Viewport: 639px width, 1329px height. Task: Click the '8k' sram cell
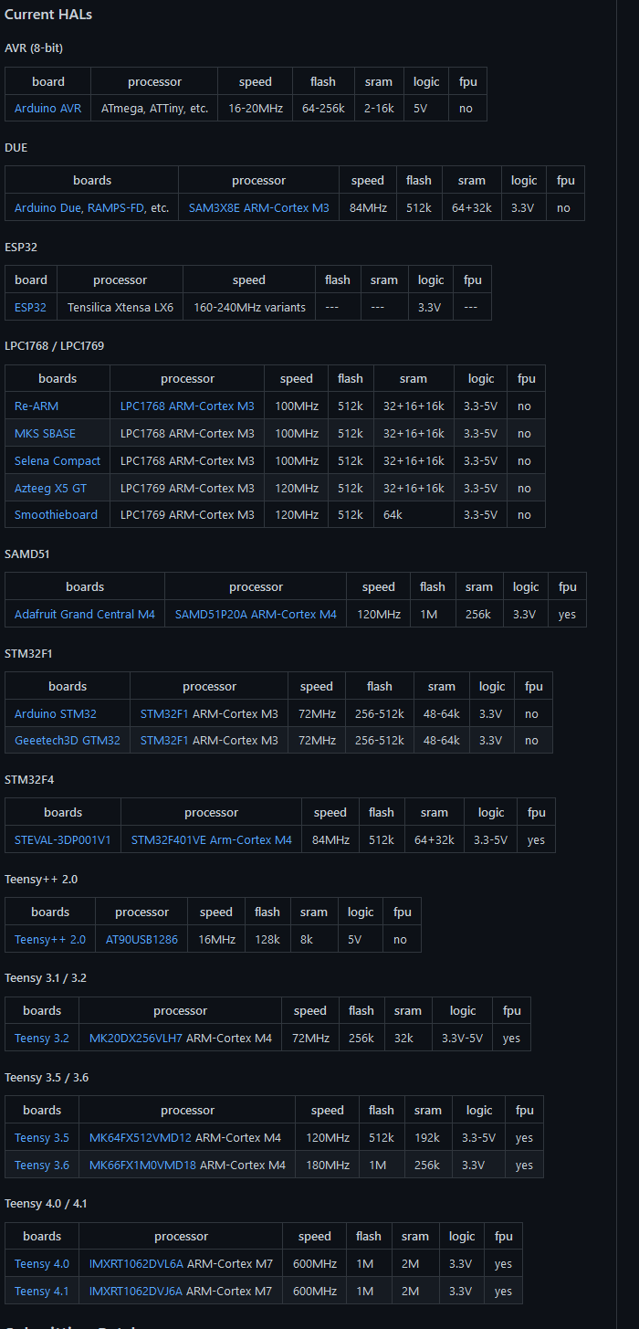click(314, 939)
